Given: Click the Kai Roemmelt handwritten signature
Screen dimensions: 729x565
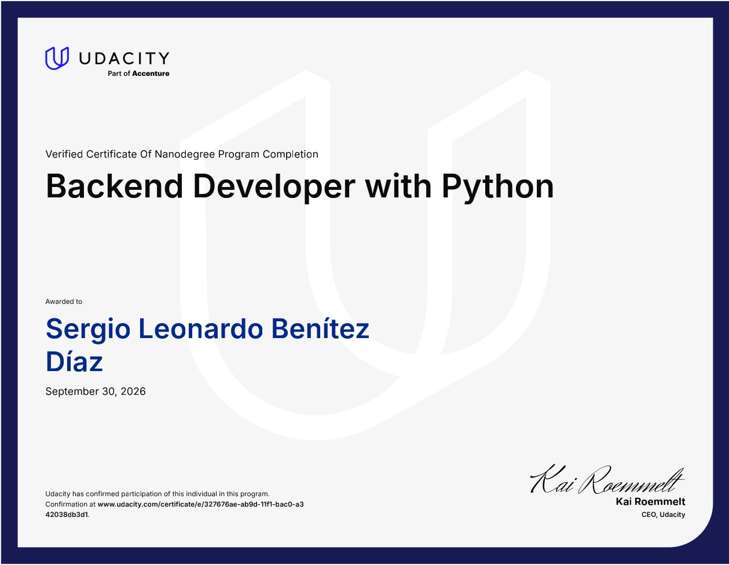Looking at the screenshot, I should [607, 480].
